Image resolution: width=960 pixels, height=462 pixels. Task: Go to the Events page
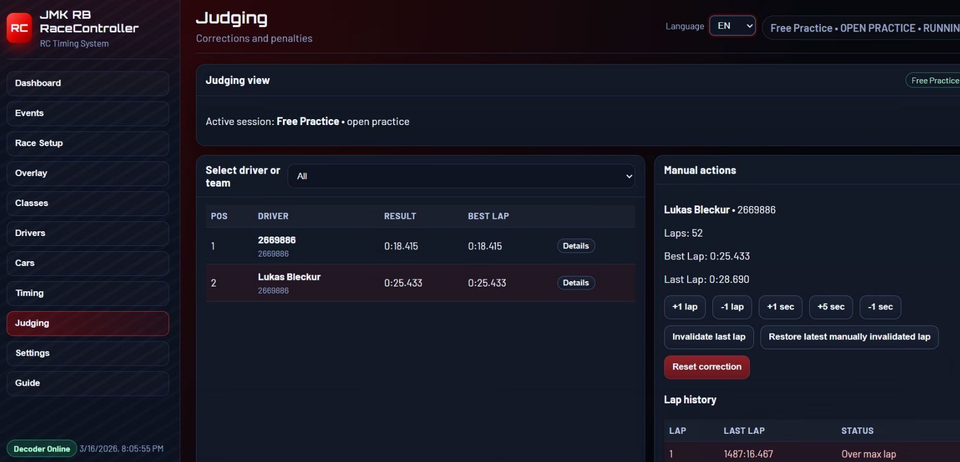point(87,113)
